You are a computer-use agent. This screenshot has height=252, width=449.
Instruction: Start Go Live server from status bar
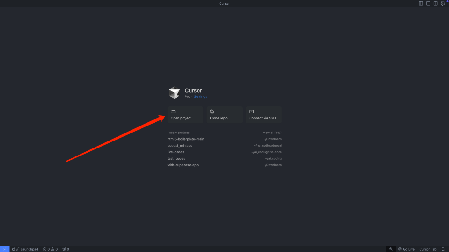point(406,249)
